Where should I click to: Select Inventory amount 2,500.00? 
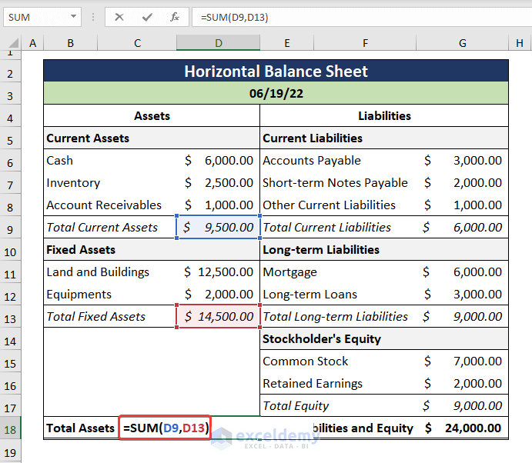(218, 183)
